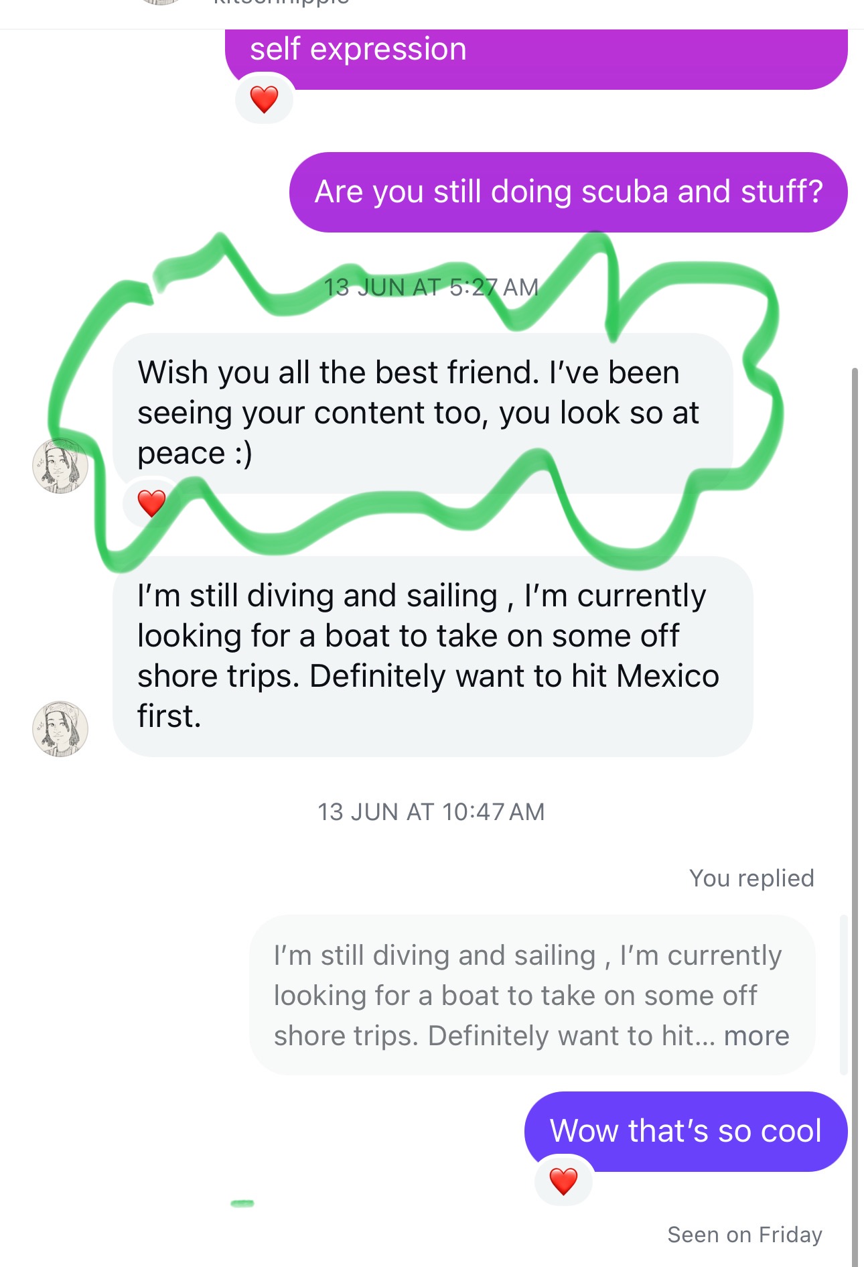
Task: Tap the heart reaction under 'Wow that's so cool'
Action: pyautogui.click(x=563, y=1181)
